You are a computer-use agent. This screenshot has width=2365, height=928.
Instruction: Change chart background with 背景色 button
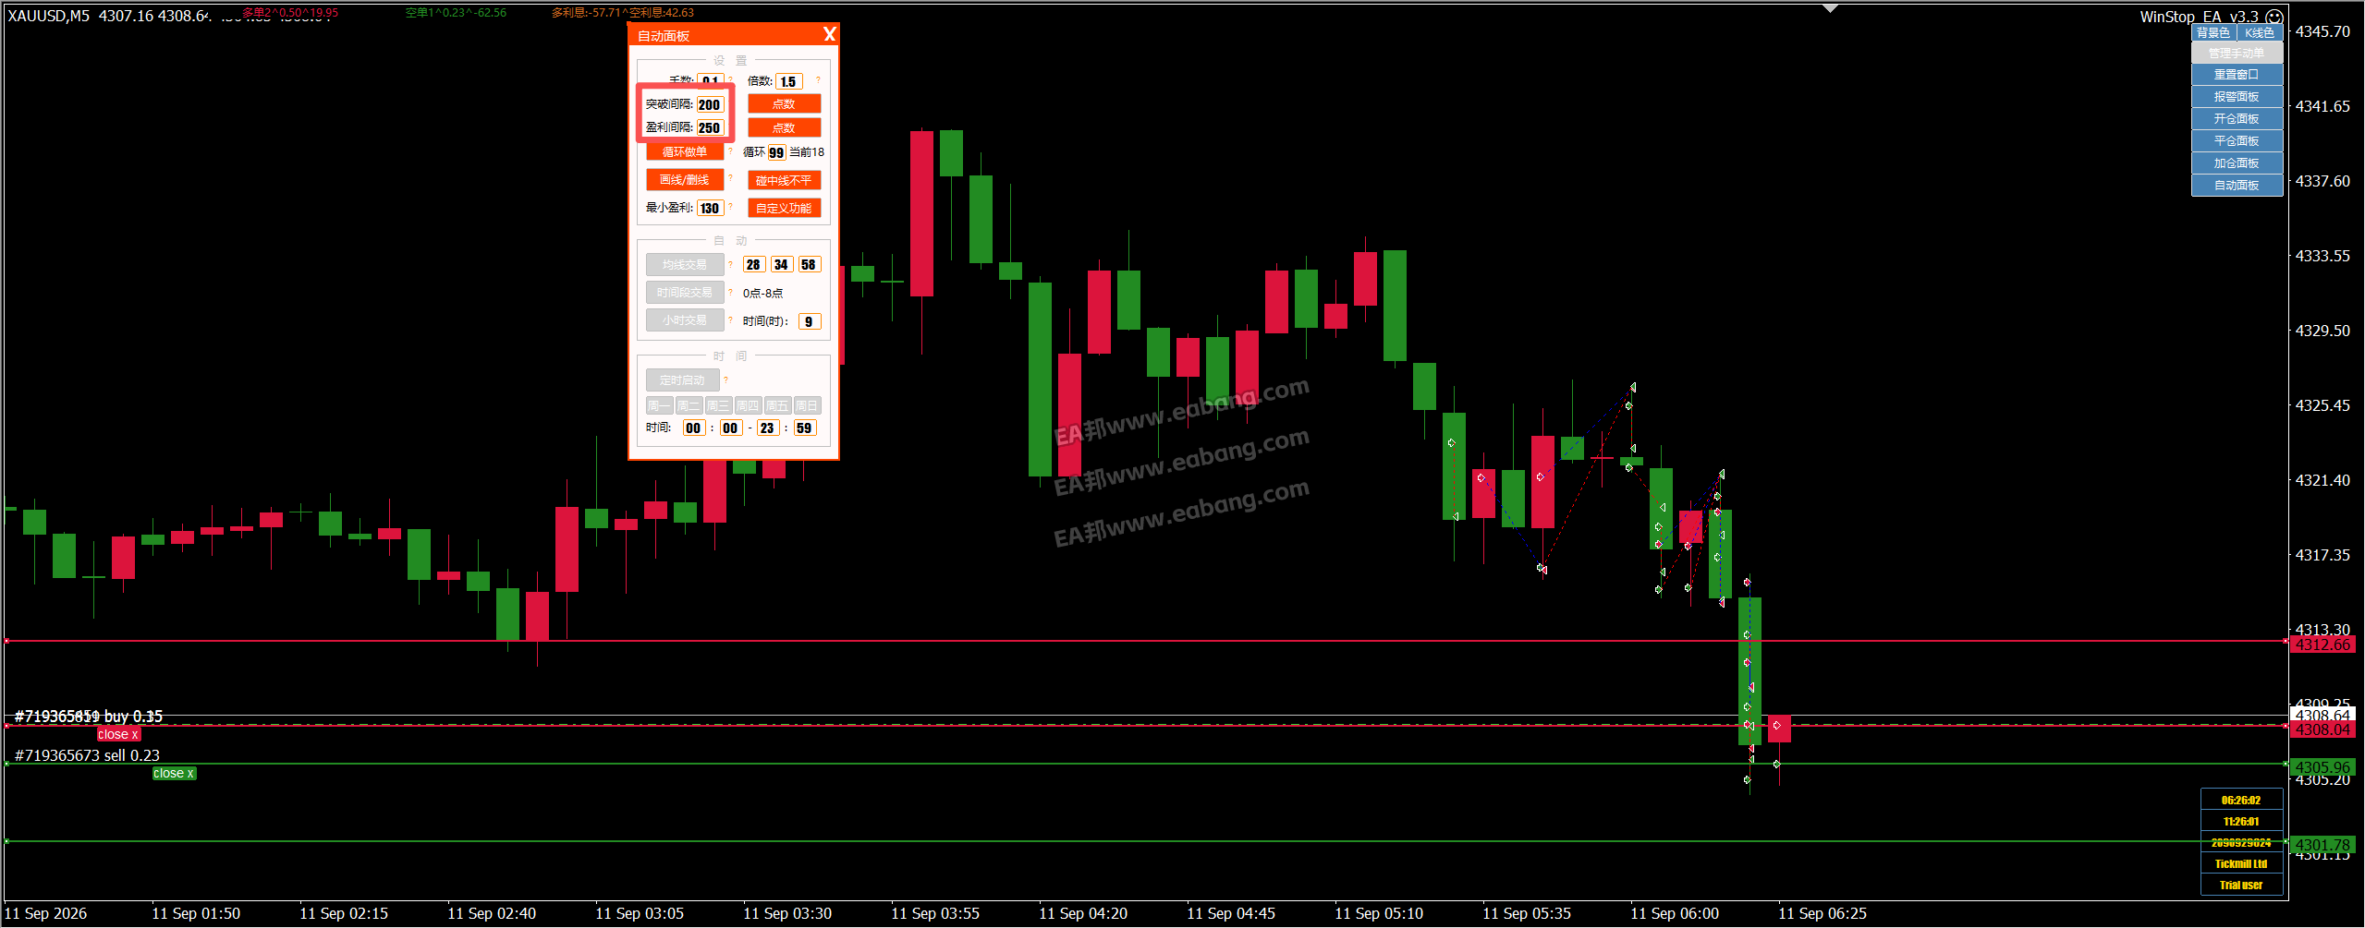coord(2213,33)
